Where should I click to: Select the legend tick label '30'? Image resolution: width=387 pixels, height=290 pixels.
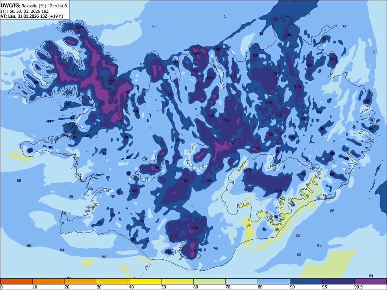(99, 287)
